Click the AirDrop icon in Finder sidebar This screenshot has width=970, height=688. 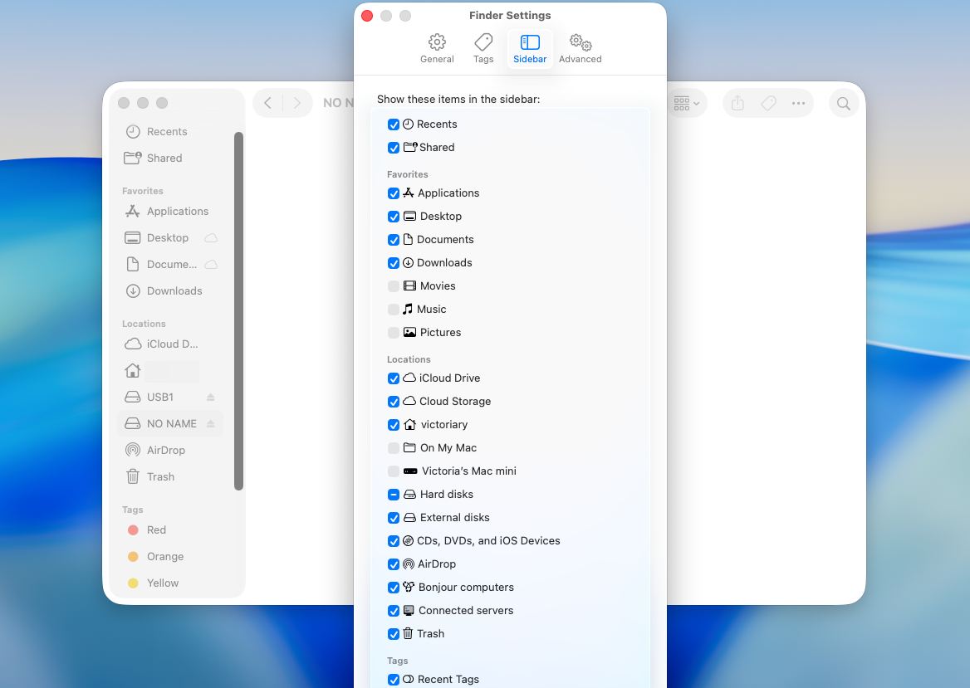click(x=132, y=450)
